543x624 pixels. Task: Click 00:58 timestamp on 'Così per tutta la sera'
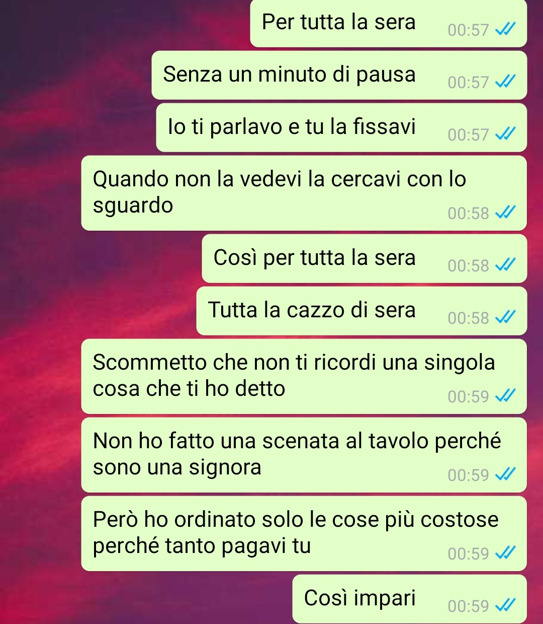(x=469, y=266)
